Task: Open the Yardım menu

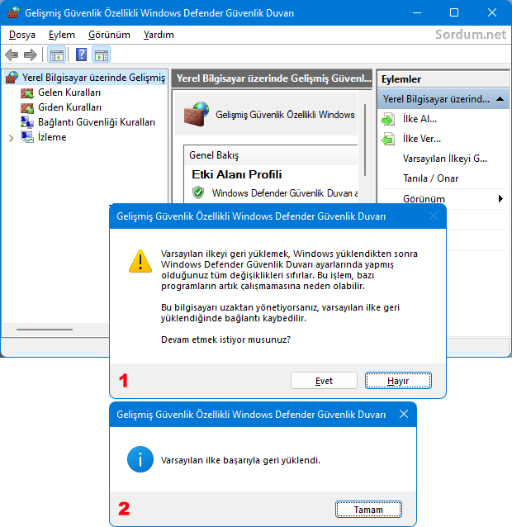Action: pyautogui.click(x=159, y=35)
